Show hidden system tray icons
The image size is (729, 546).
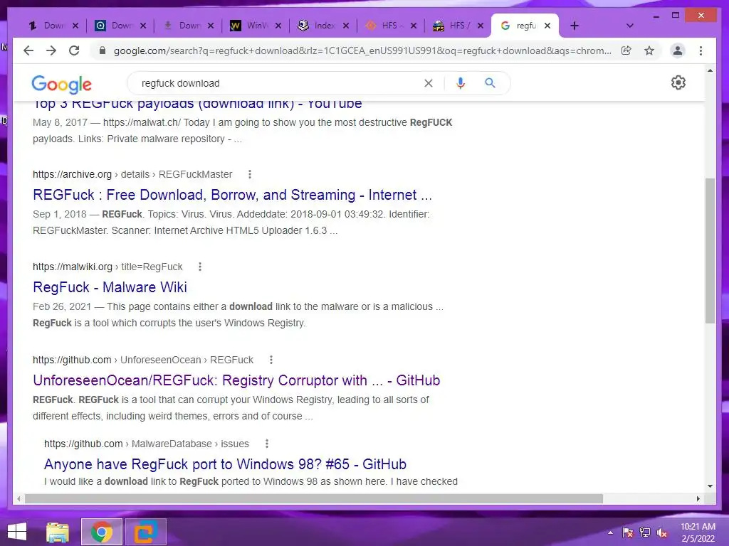click(x=610, y=532)
